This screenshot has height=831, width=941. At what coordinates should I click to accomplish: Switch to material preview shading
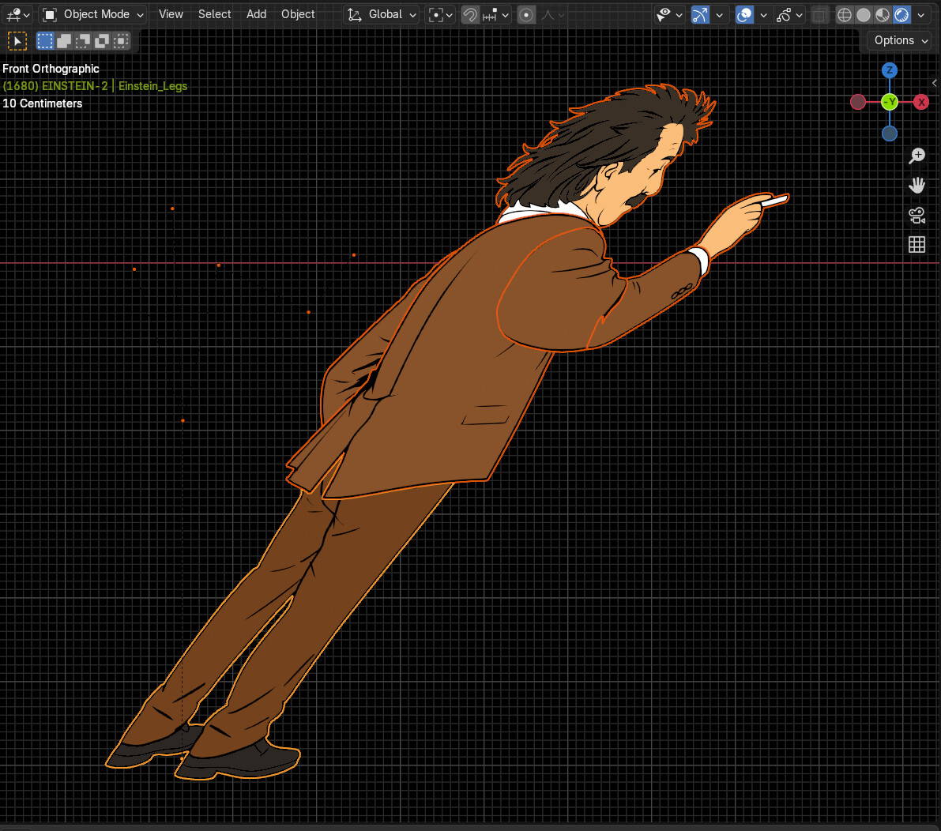pos(883,14)
